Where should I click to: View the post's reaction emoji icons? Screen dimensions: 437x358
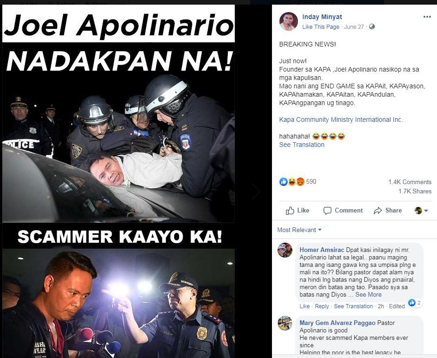click(x=292, y=182)
